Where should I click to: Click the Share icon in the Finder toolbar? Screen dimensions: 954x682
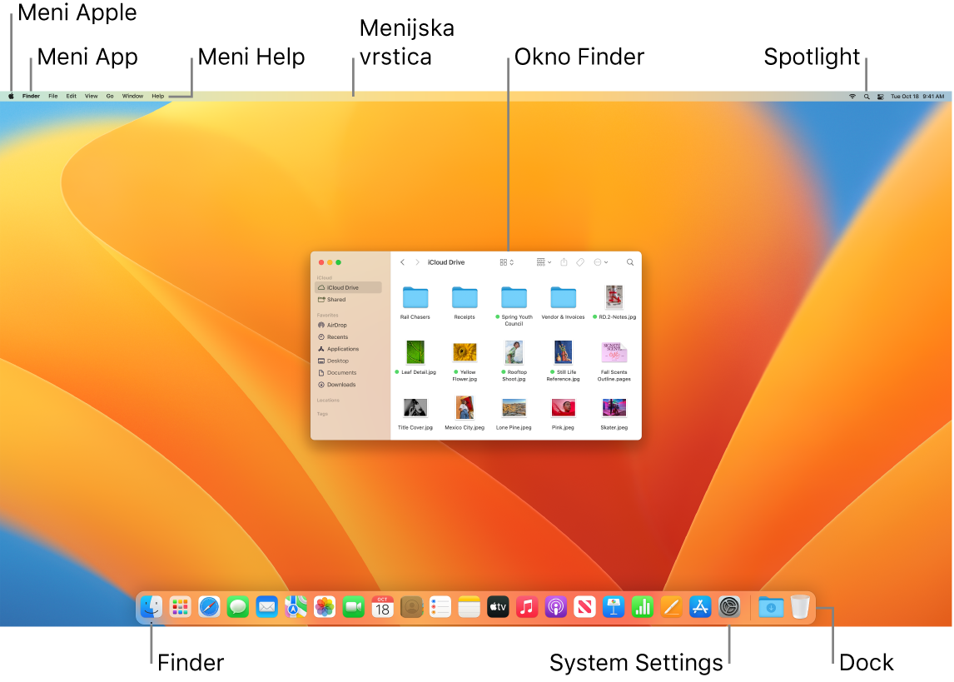point(564,262)
